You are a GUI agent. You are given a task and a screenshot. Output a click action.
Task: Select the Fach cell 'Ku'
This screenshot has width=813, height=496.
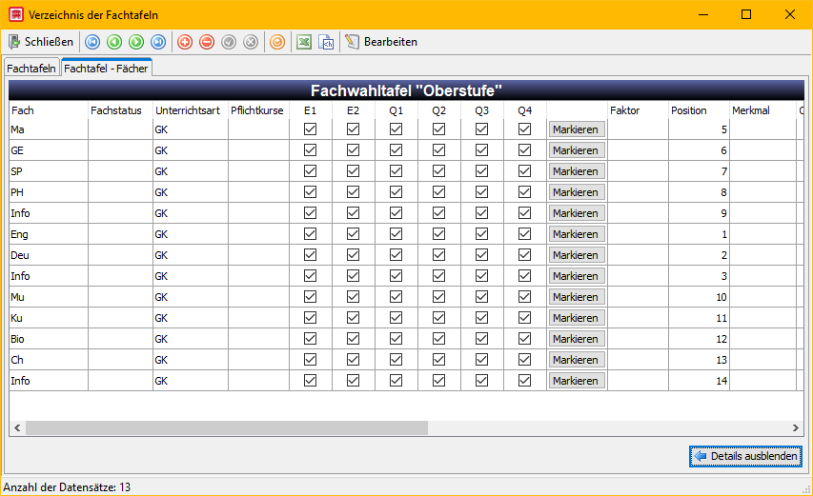(x=49, y=318)
